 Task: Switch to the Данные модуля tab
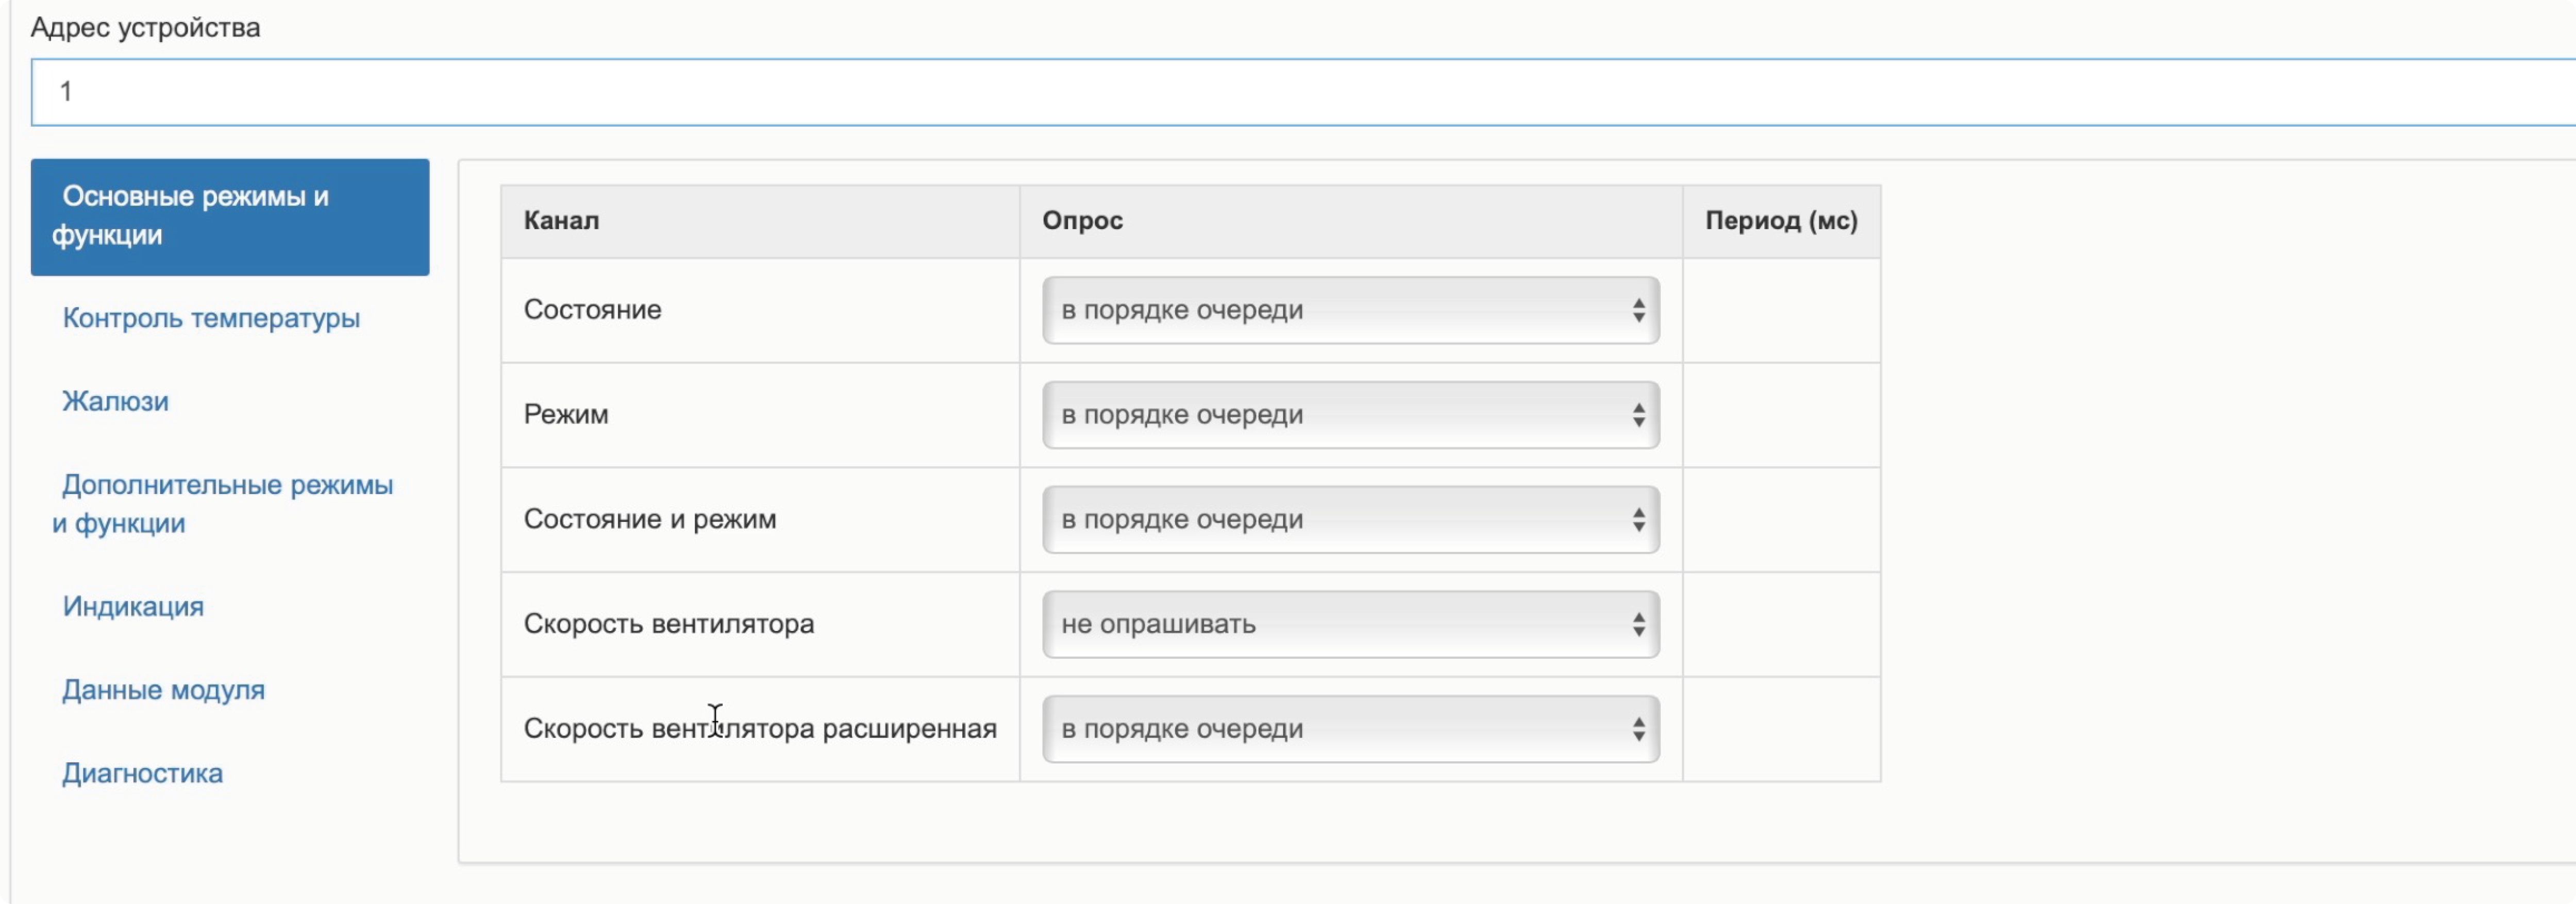tap(164, 690)
